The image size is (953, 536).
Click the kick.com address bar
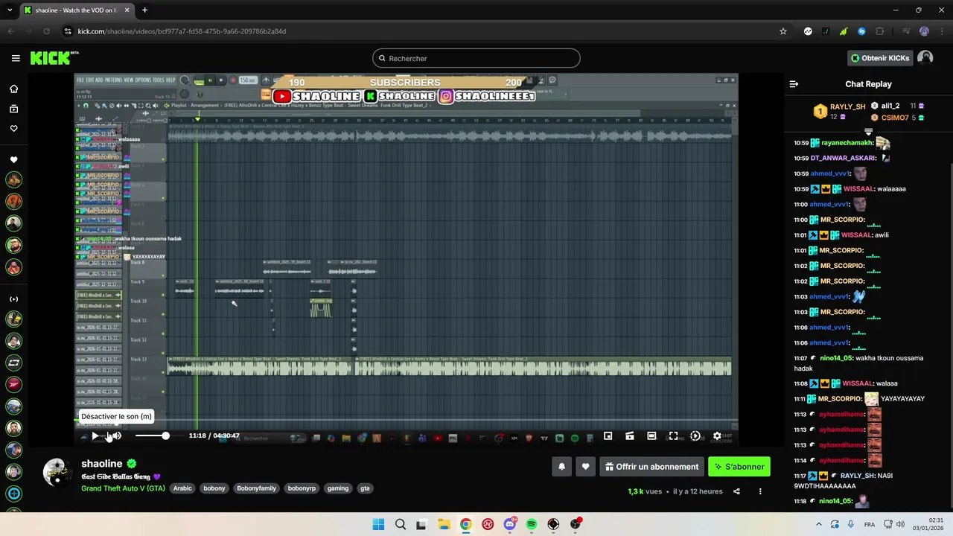pos(417,31)
